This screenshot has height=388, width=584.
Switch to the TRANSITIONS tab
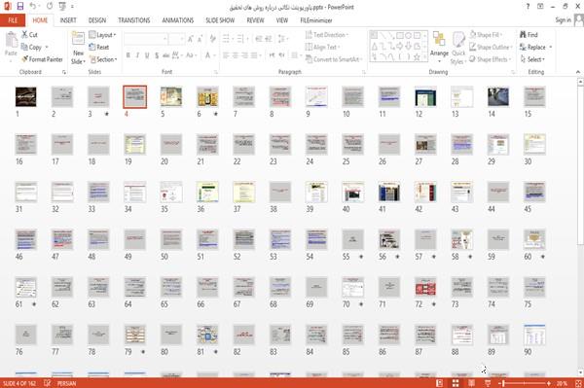pos(134,20)
